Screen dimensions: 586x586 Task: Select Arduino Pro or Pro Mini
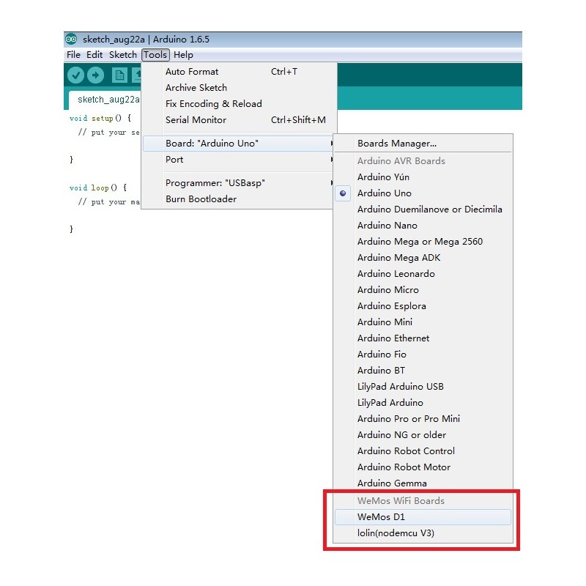[423, 418]
